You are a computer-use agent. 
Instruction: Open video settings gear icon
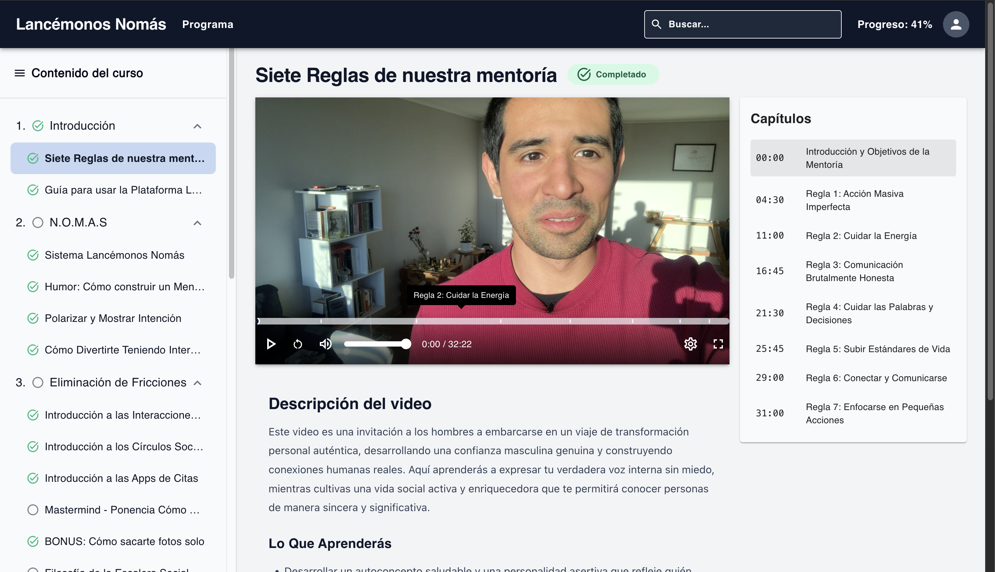tap(690, 344)
